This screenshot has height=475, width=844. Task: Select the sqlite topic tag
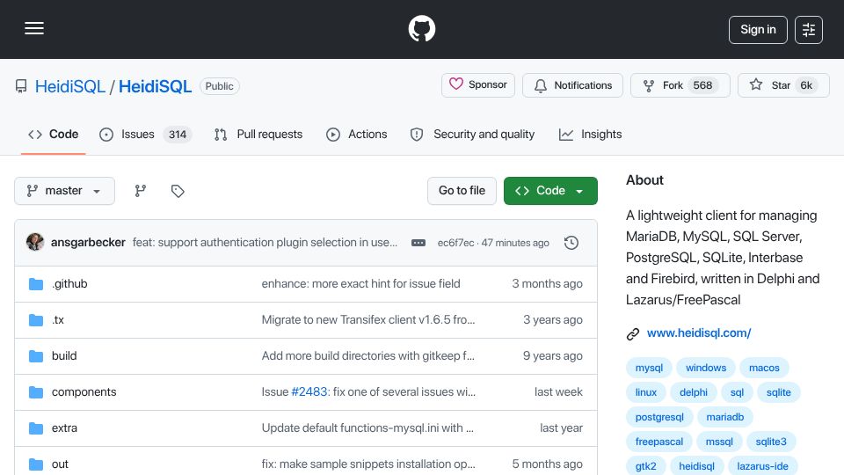(x=778, y=392)
